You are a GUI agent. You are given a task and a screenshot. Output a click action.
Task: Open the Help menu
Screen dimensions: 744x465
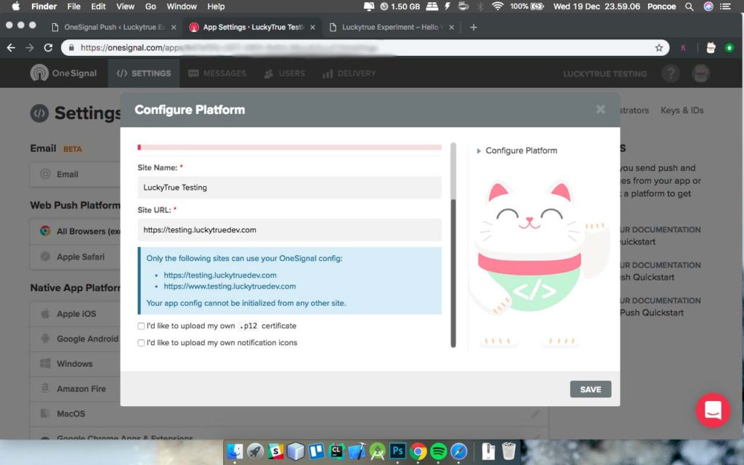point(216,7)
